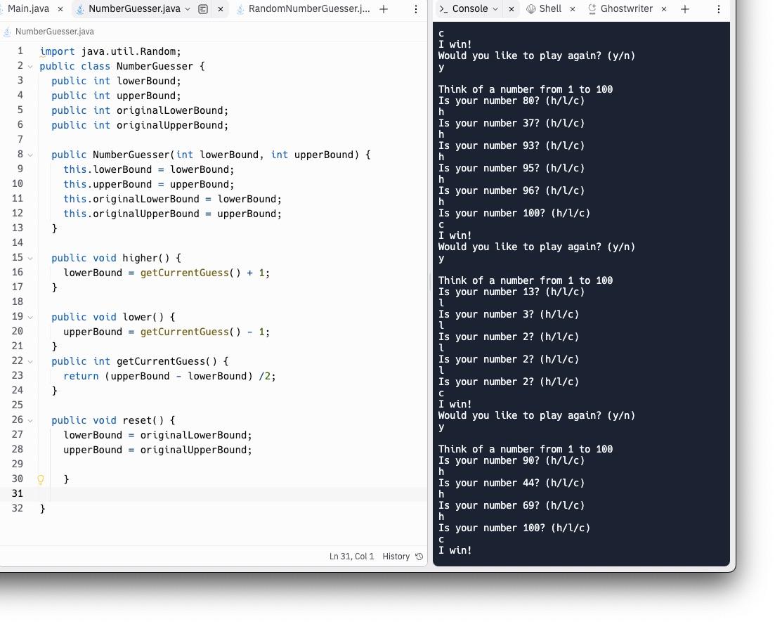Open the Console tab dropdown chevron
This screenshot has height=624, width=775.
click(495, 9)
